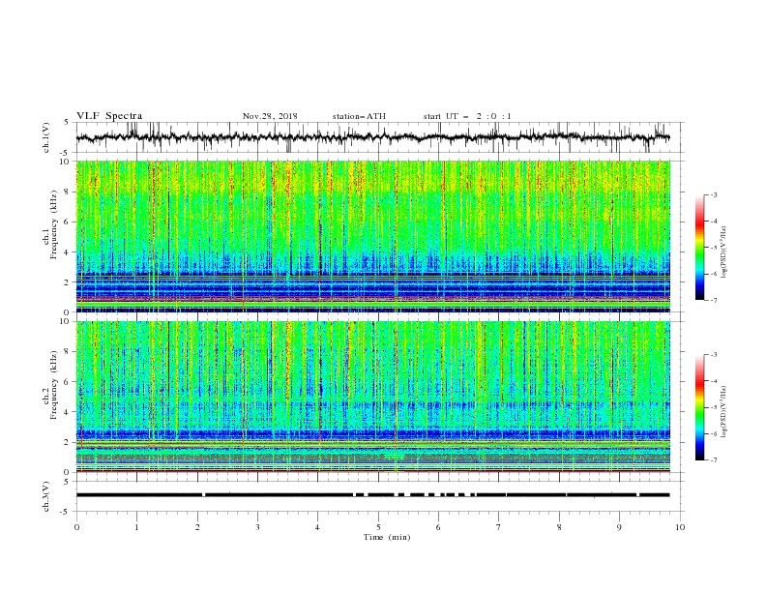Click the "start UT = 2 :0 :1" text
766x592 pixels.
pos(467,116)
